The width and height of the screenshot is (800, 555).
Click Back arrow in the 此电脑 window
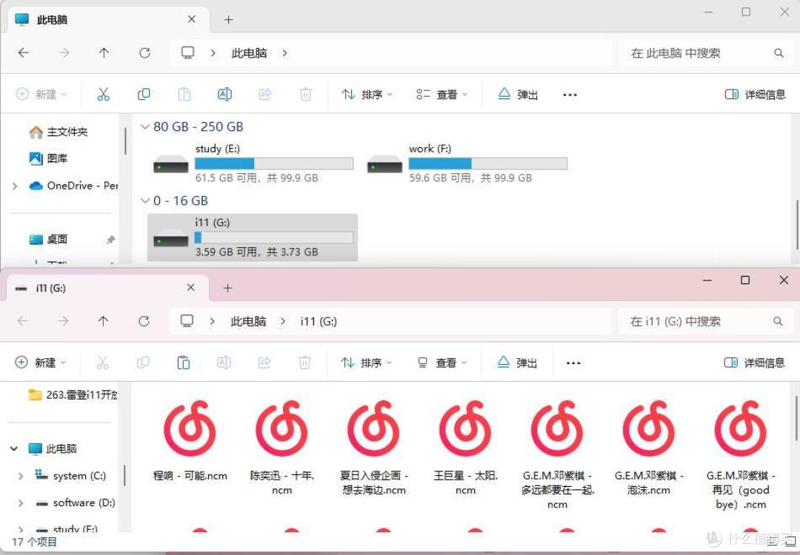[24, 53]
